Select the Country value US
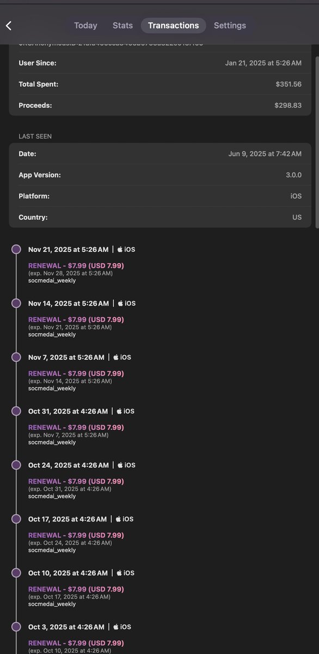The image size is (319, 654). (297, 217)
